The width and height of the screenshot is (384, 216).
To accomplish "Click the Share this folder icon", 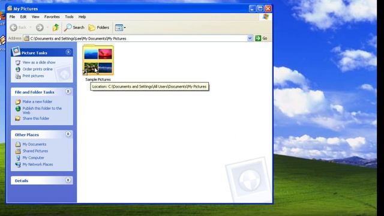I will (18, 119).
